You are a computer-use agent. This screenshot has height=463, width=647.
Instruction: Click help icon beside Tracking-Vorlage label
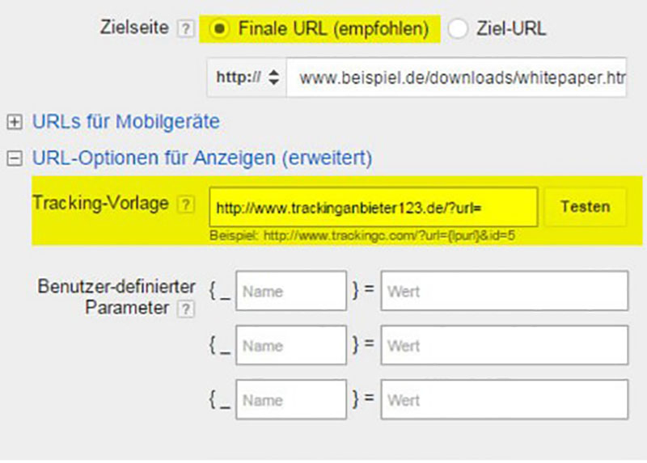click(x=187, y=205)
